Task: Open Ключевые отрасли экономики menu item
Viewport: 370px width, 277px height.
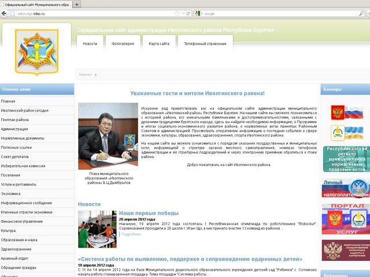Action: tap(37, 212)
